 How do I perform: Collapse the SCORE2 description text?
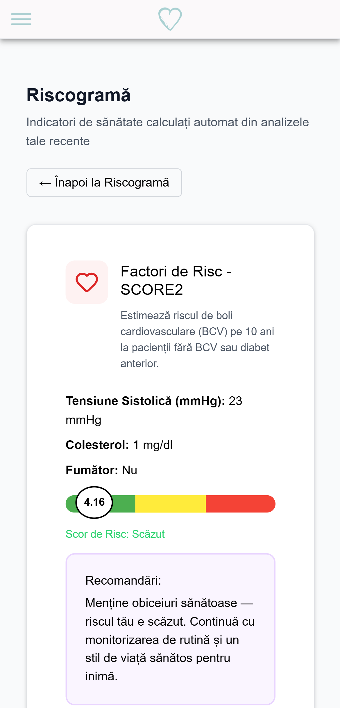click(198, 339)
